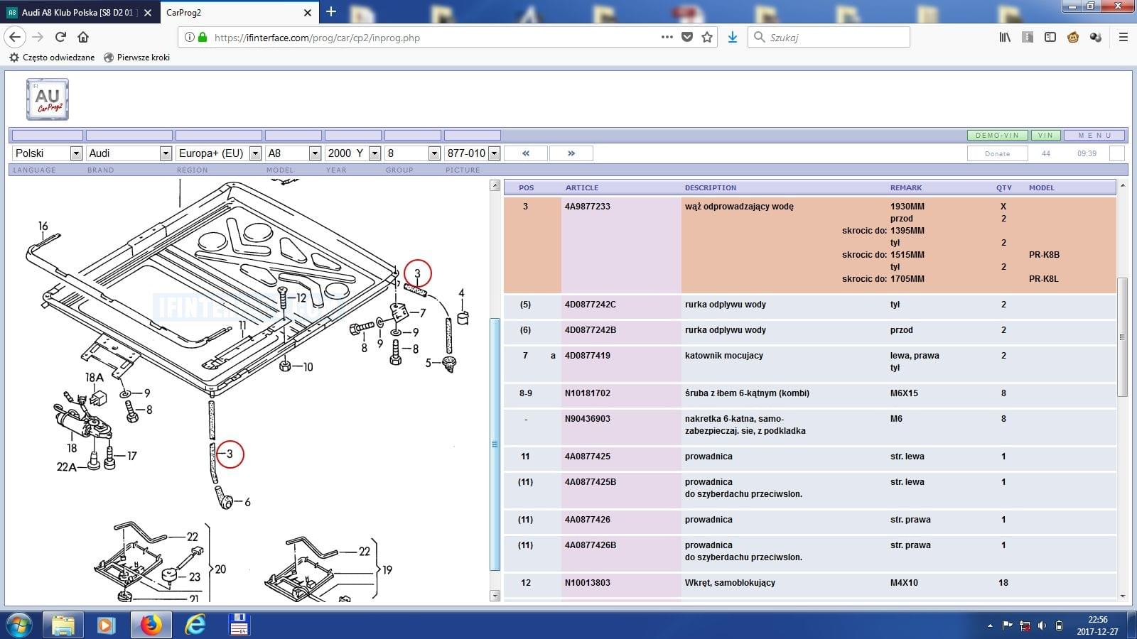This screenshot has width=1137, height=639.
Task: Open the downloads arrow panel
Action: click(733, 37)
